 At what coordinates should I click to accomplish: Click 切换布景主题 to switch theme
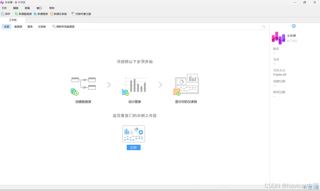click(81, 14)
